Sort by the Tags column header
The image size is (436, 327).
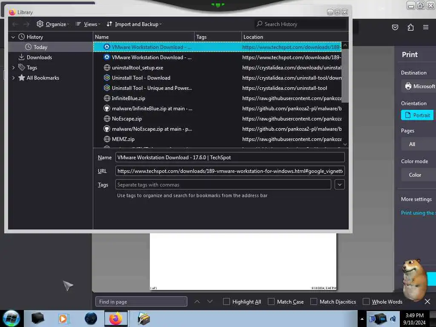(218, 37)
